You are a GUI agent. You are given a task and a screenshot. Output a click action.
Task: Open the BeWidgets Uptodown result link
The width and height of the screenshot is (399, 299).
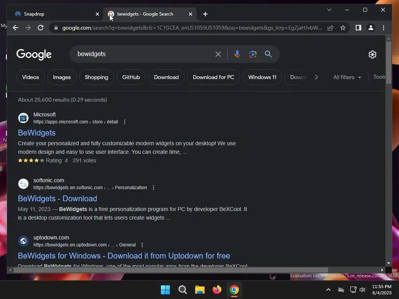[x=124, y=256]
